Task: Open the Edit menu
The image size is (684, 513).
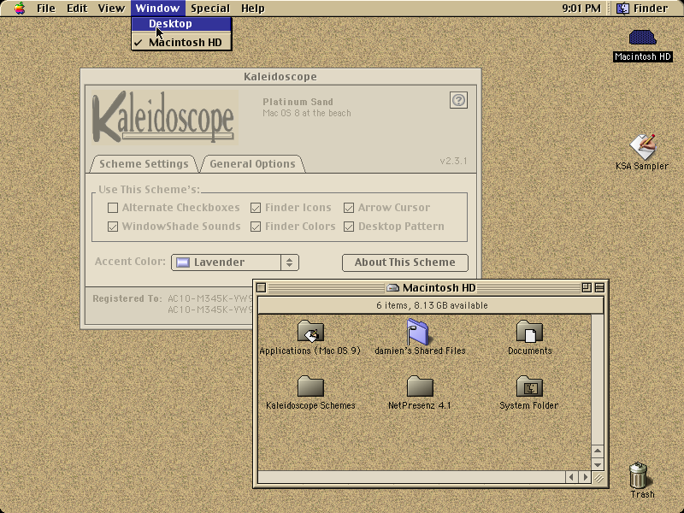Action: [77, 9]
